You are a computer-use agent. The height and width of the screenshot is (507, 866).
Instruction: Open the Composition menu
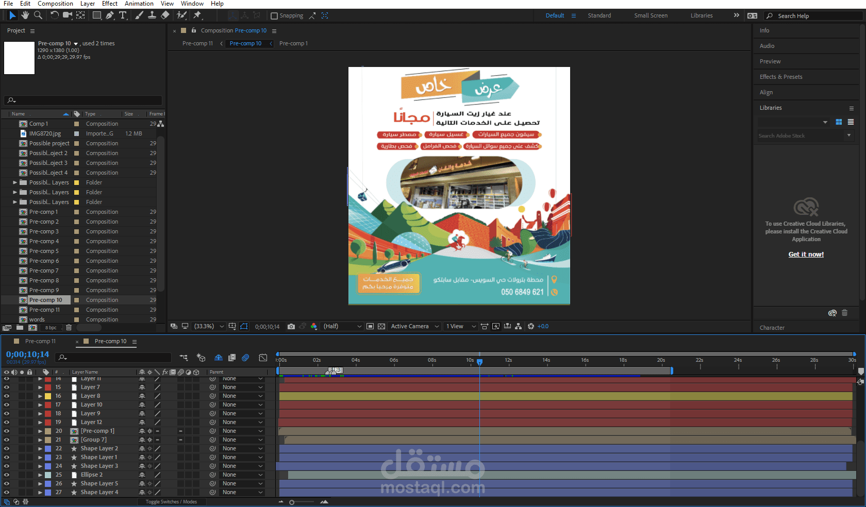pos(55,4)
